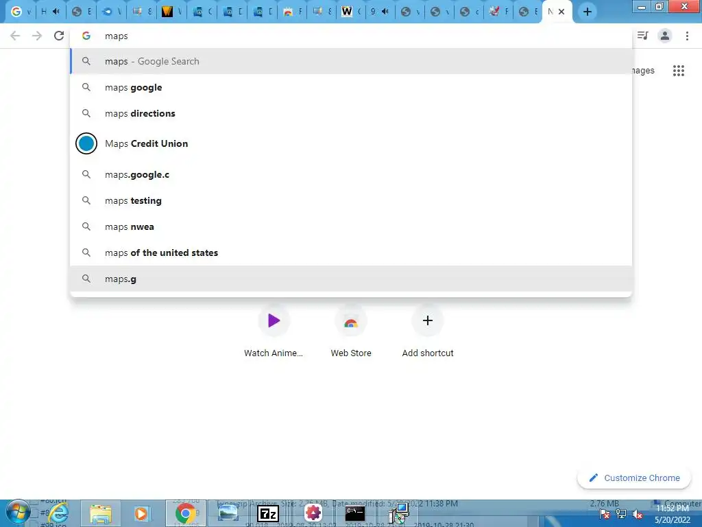Open the Chrome three-dot menu
The height and width of the screenshot is (527, 702).
point(687,36)
